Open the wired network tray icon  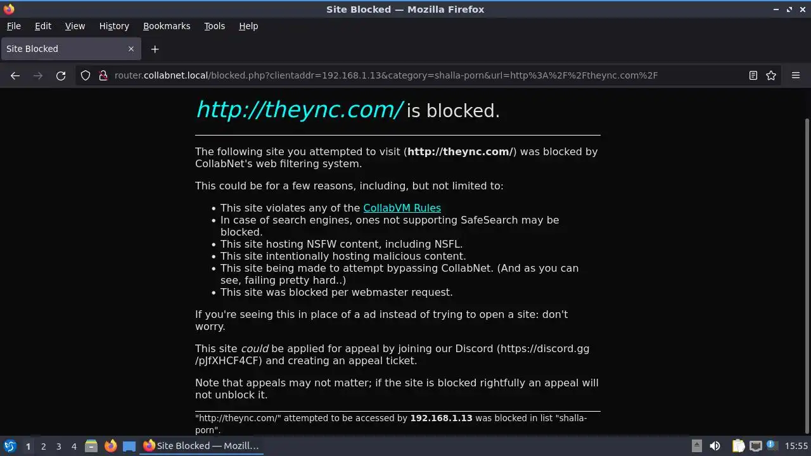point(755,446)
